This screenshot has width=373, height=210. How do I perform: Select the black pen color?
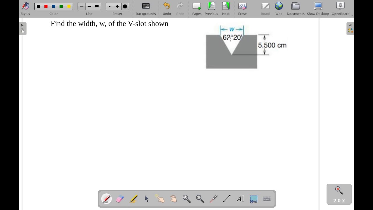pos(38,6)
